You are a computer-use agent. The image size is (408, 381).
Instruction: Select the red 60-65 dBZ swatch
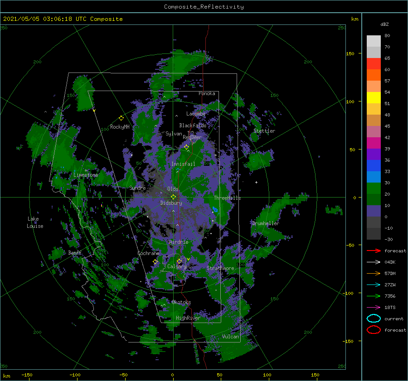(x=374, y=64)
